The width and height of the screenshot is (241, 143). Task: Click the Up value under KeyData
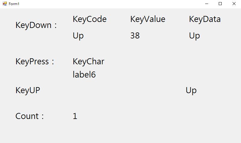click(194, 36)
